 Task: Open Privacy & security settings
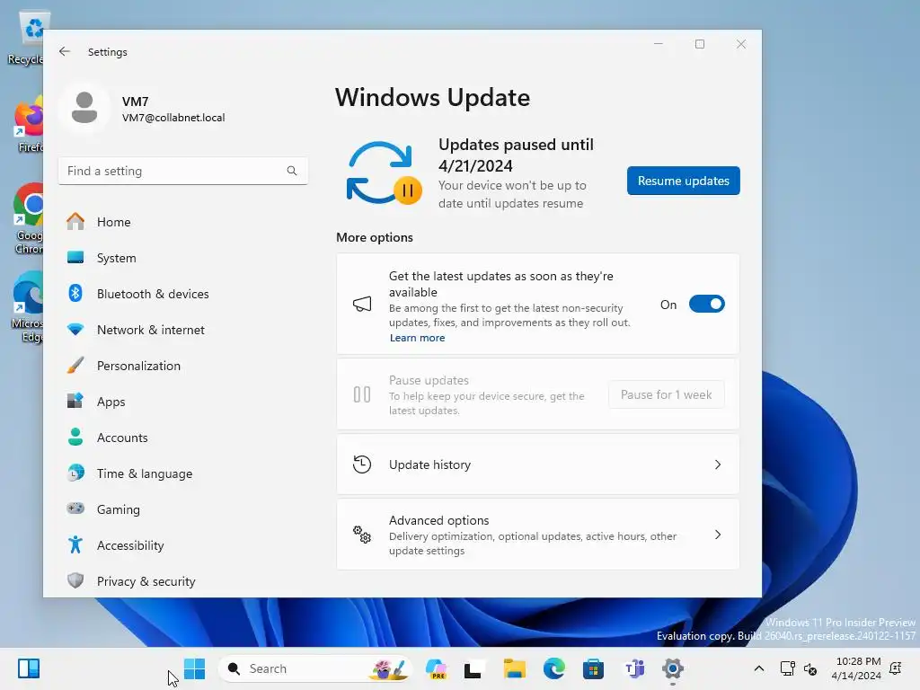coord(183,581)
